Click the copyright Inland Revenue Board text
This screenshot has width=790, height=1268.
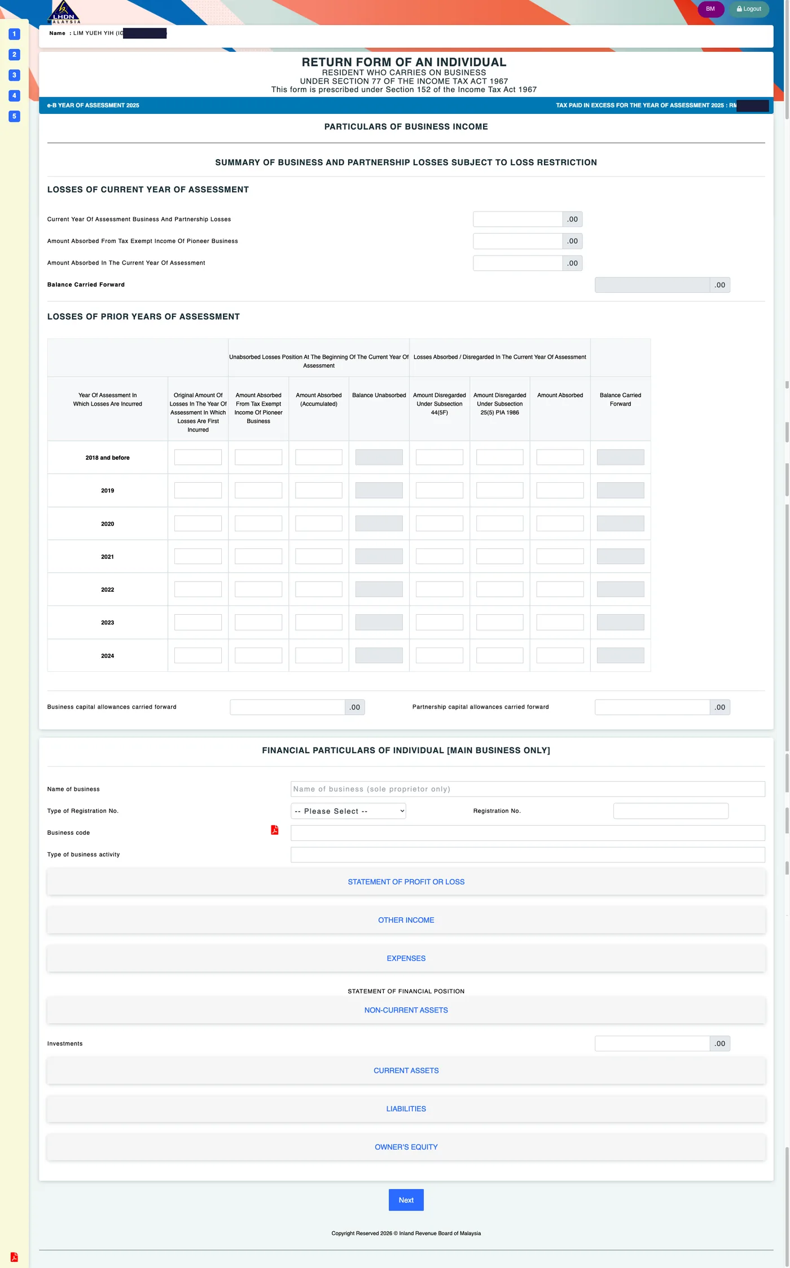(406, 1233)
